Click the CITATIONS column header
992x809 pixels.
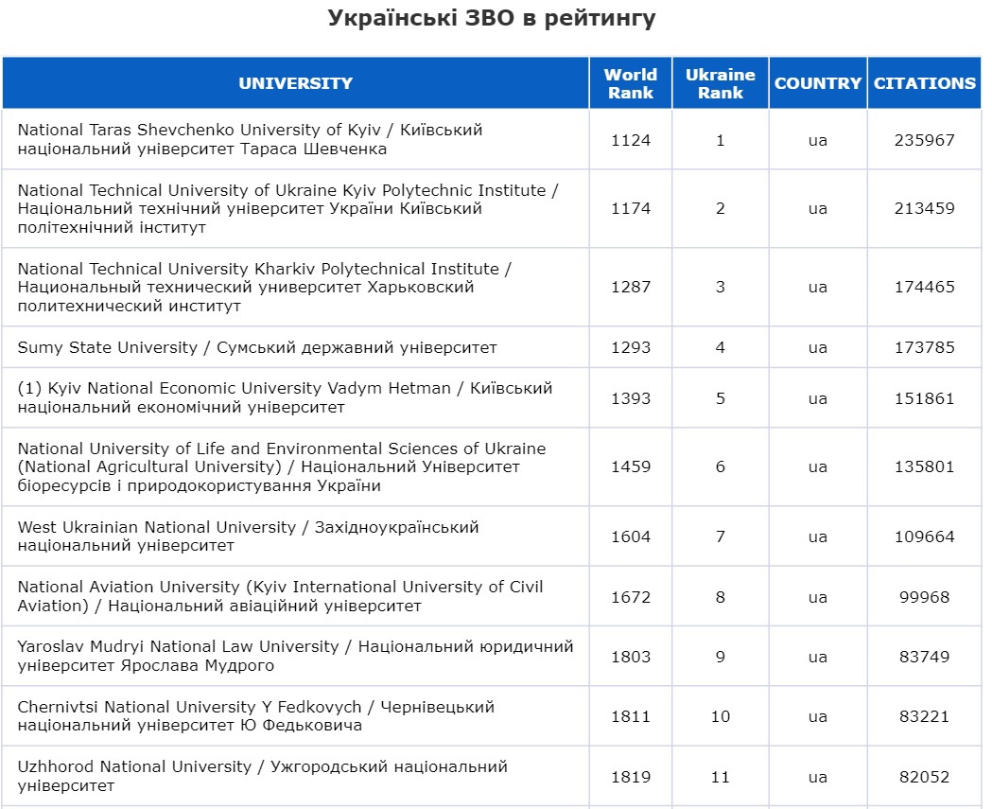tap(924, 82)
